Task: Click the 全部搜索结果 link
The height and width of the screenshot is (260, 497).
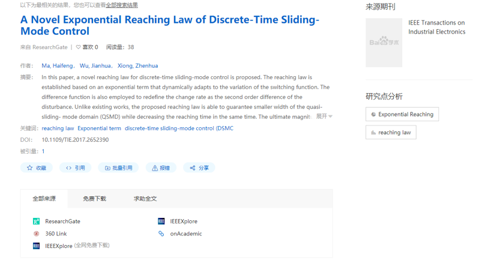Action: pos(122,5)
